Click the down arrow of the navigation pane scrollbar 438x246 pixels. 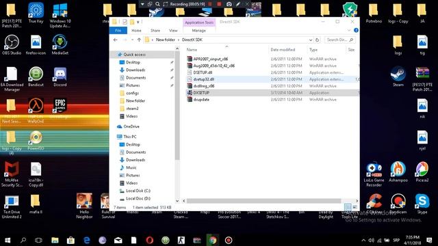coord(177,201)
